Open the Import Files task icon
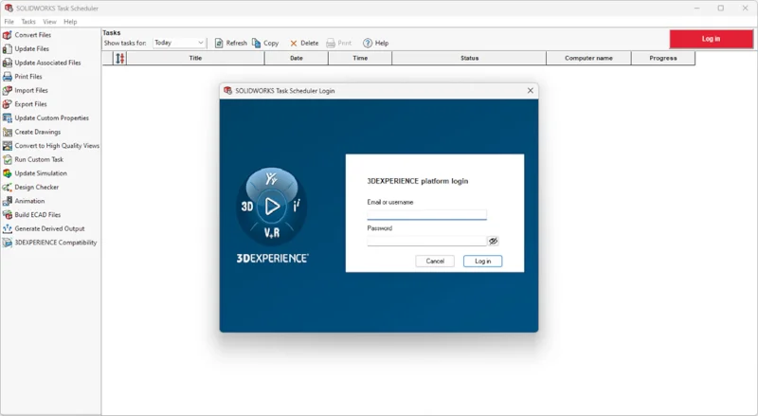 tap(8, 91)
